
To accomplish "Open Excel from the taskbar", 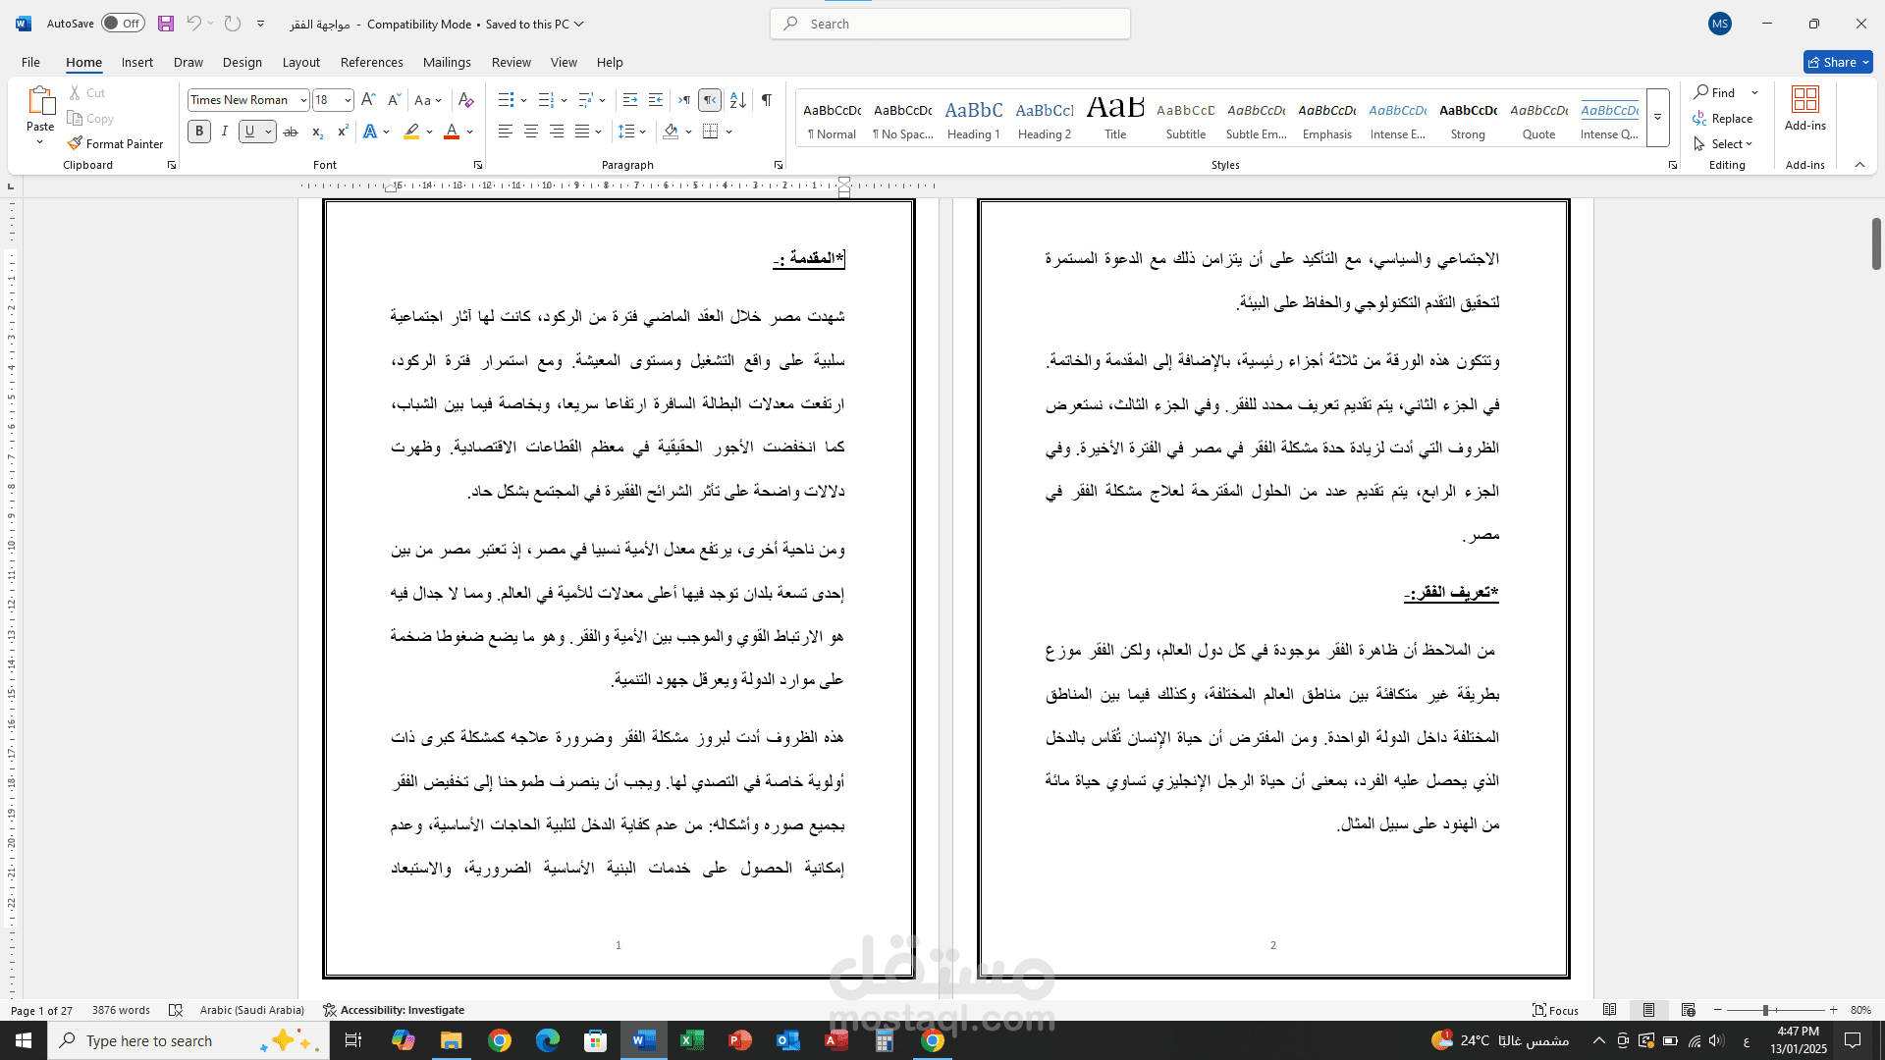I will 692,1040.
